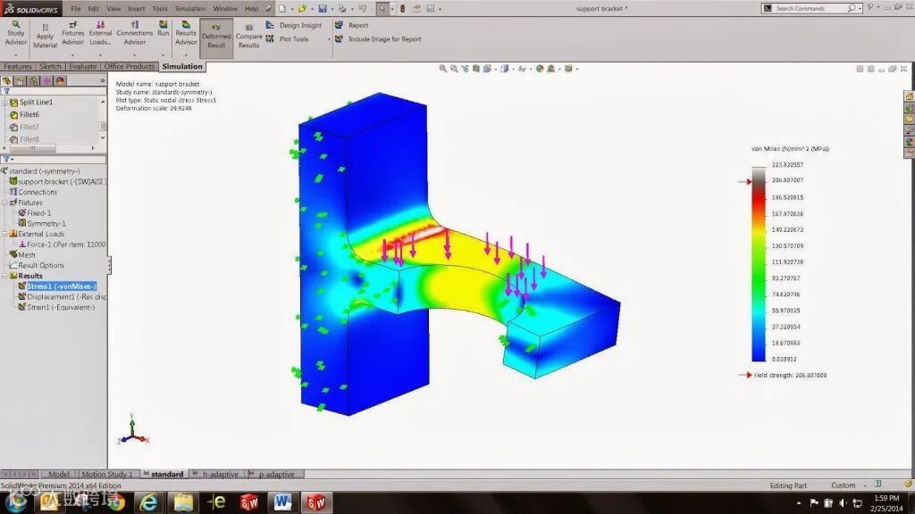
Task: Select Split Line1 in feature tree
Action: click(x=31, y=102)
